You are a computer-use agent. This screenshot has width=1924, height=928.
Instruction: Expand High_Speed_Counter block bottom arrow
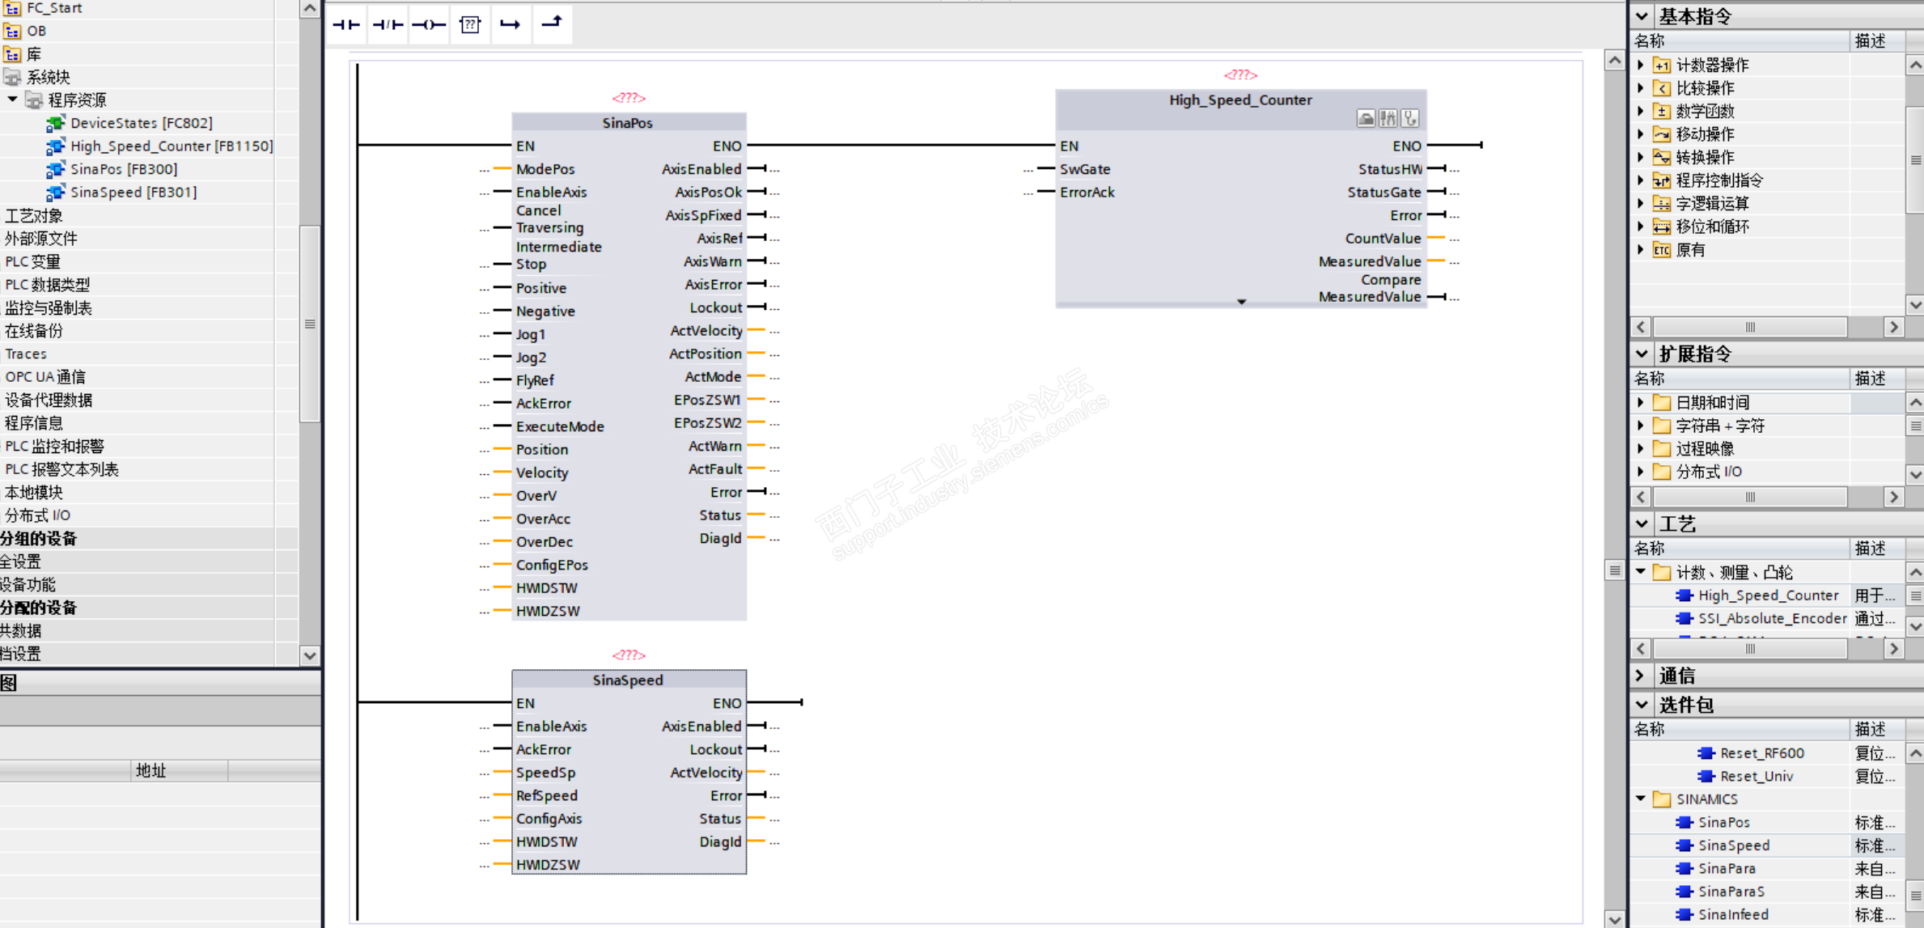tap(1241, 302)
